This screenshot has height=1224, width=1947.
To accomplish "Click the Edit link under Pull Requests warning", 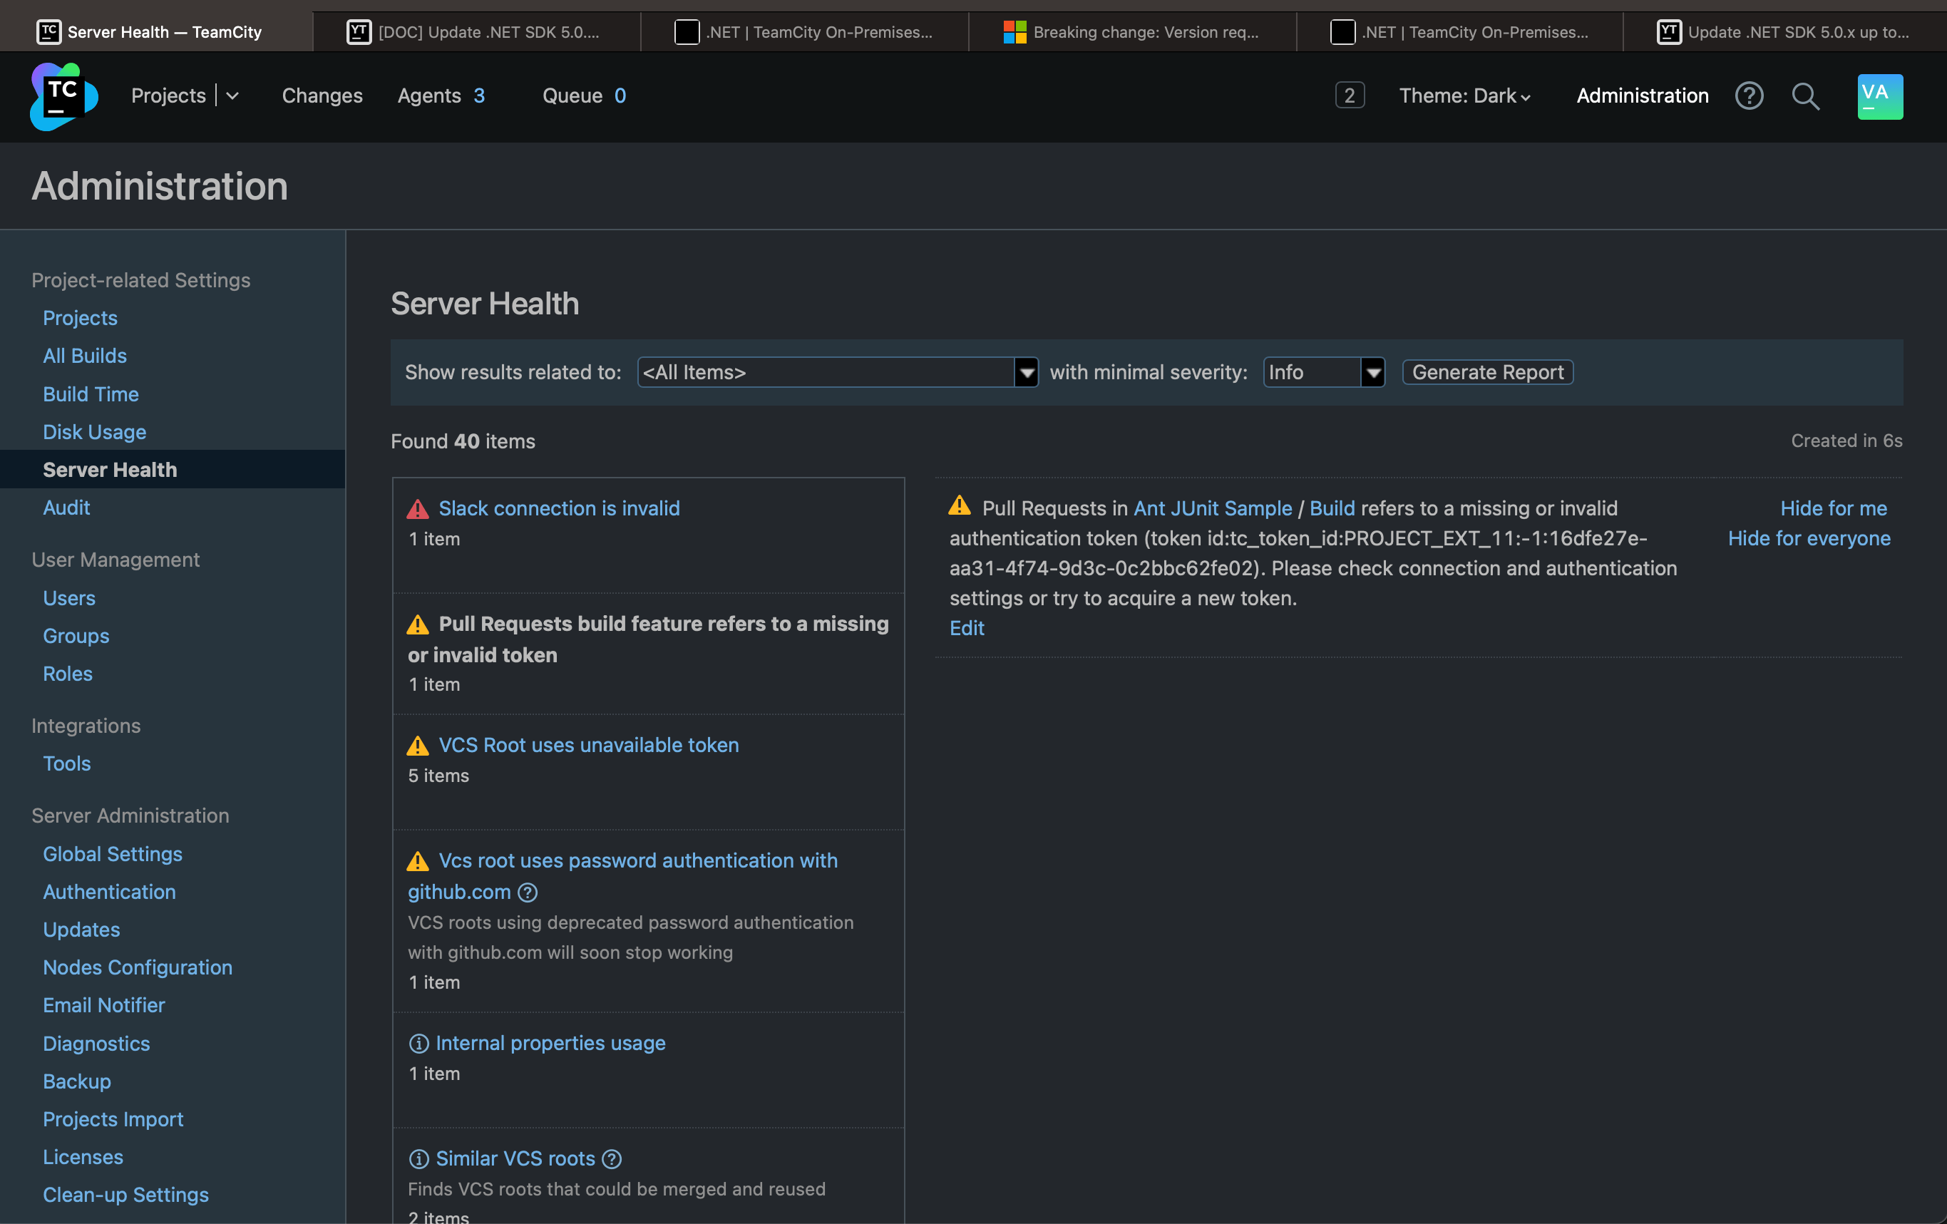I will [966, 628].
